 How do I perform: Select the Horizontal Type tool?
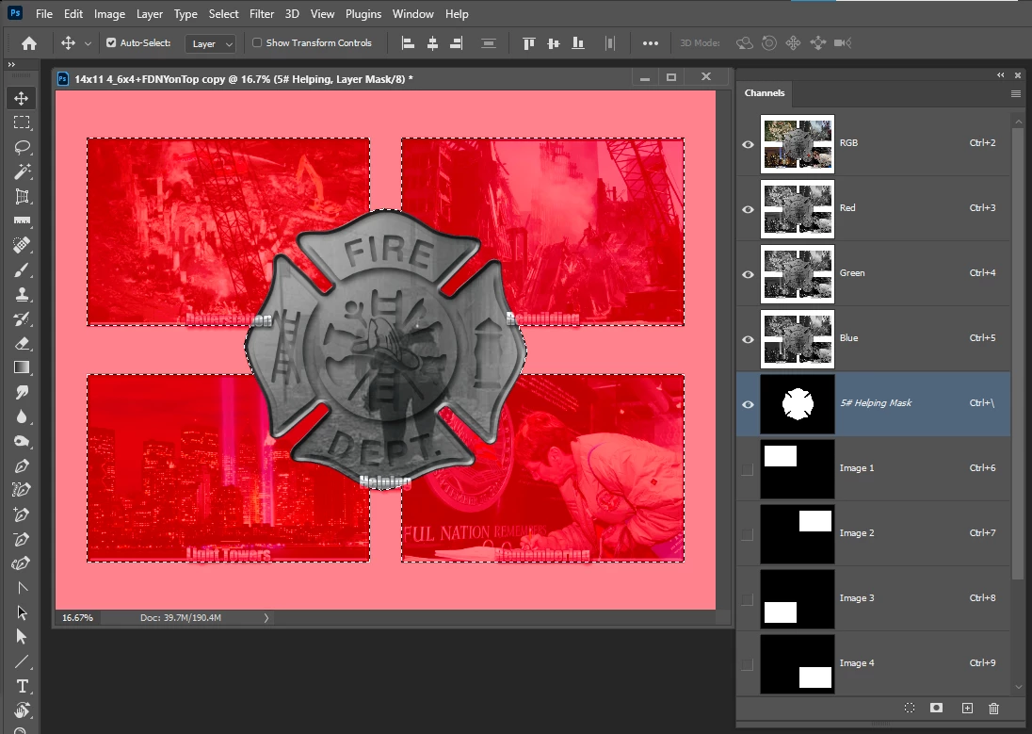pos(21,686)
